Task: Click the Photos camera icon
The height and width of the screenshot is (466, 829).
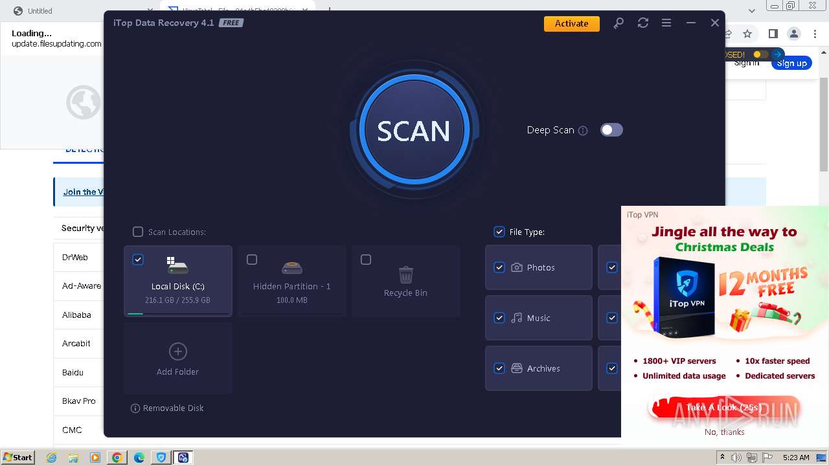Action: point(517,267)
